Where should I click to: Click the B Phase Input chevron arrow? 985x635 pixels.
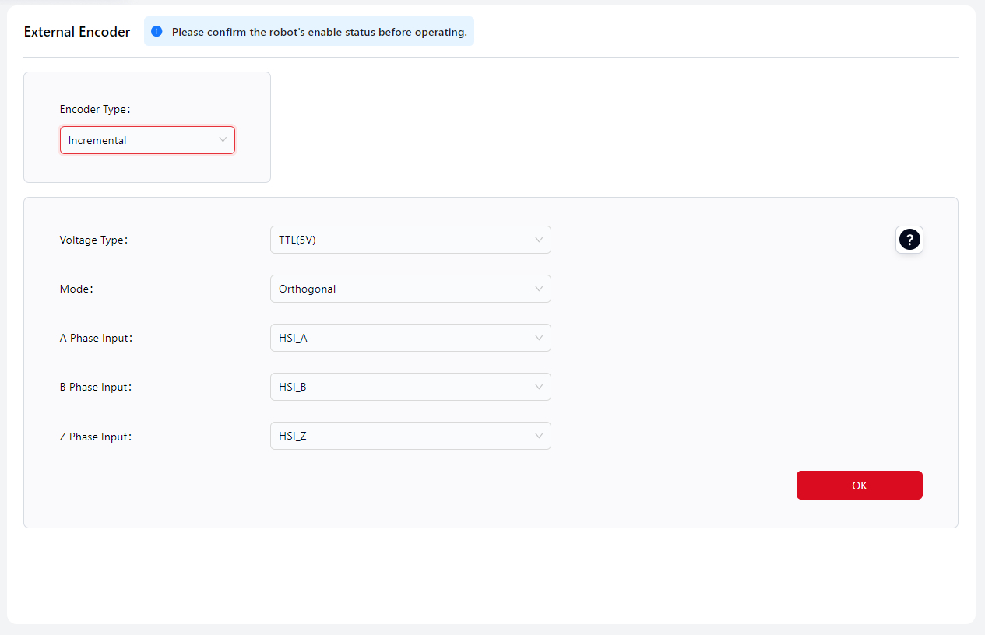click(x=539, y=387)
